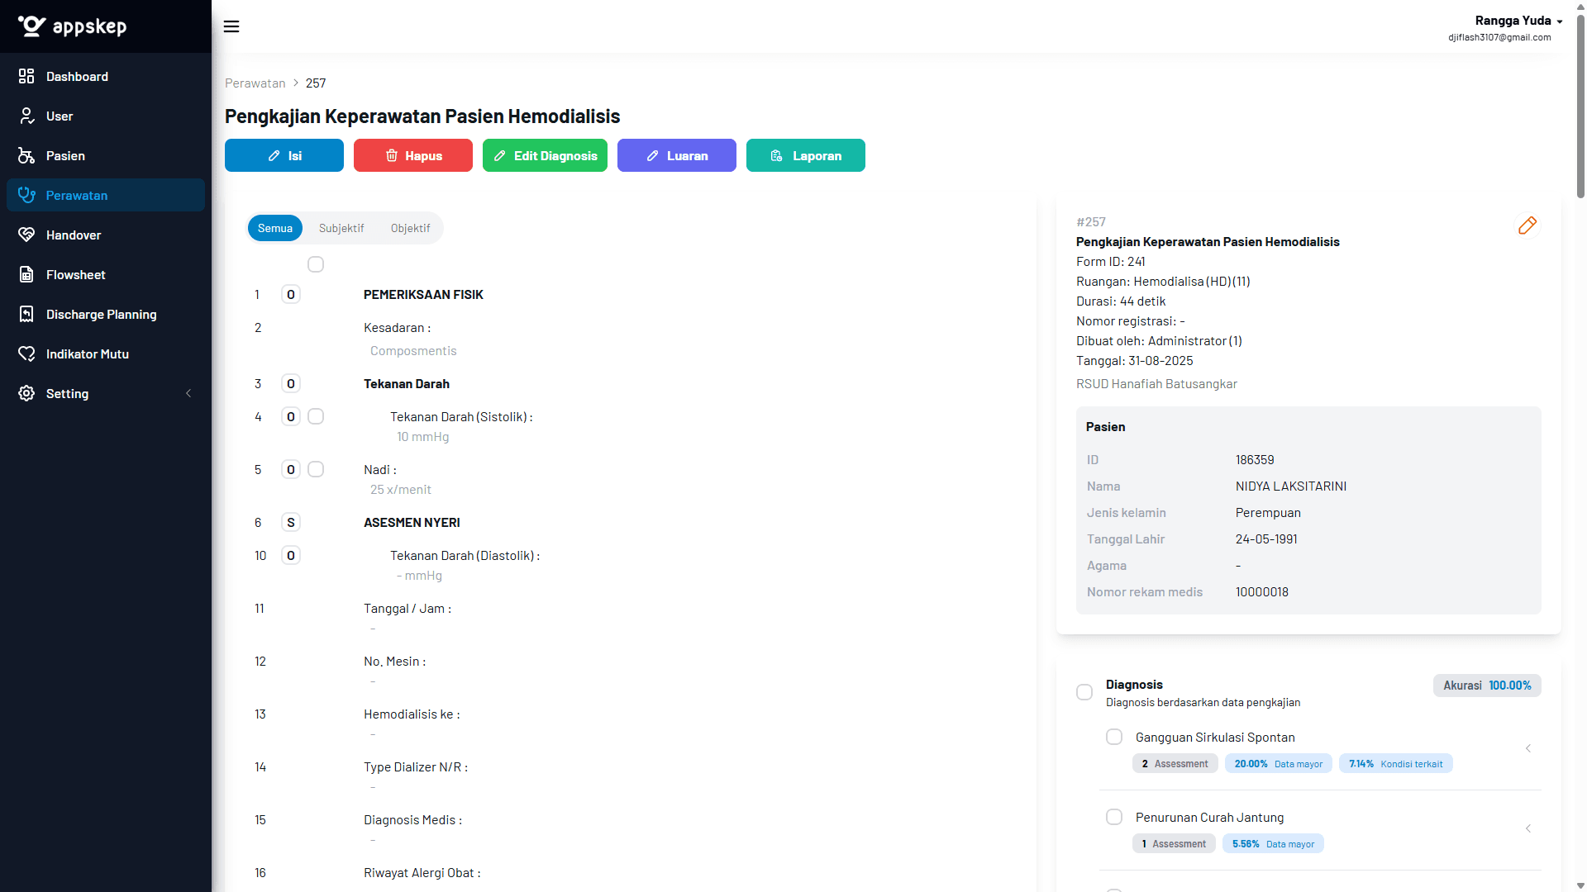
Task: Click the pencil icon in Luaran button
Action: pos(652,155)
